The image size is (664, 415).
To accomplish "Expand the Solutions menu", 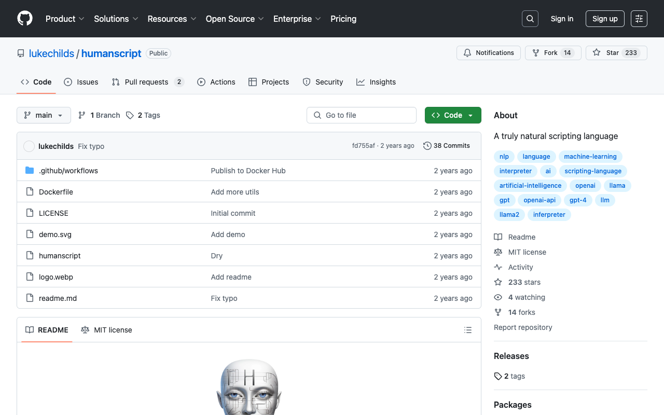I will (116, 19).
